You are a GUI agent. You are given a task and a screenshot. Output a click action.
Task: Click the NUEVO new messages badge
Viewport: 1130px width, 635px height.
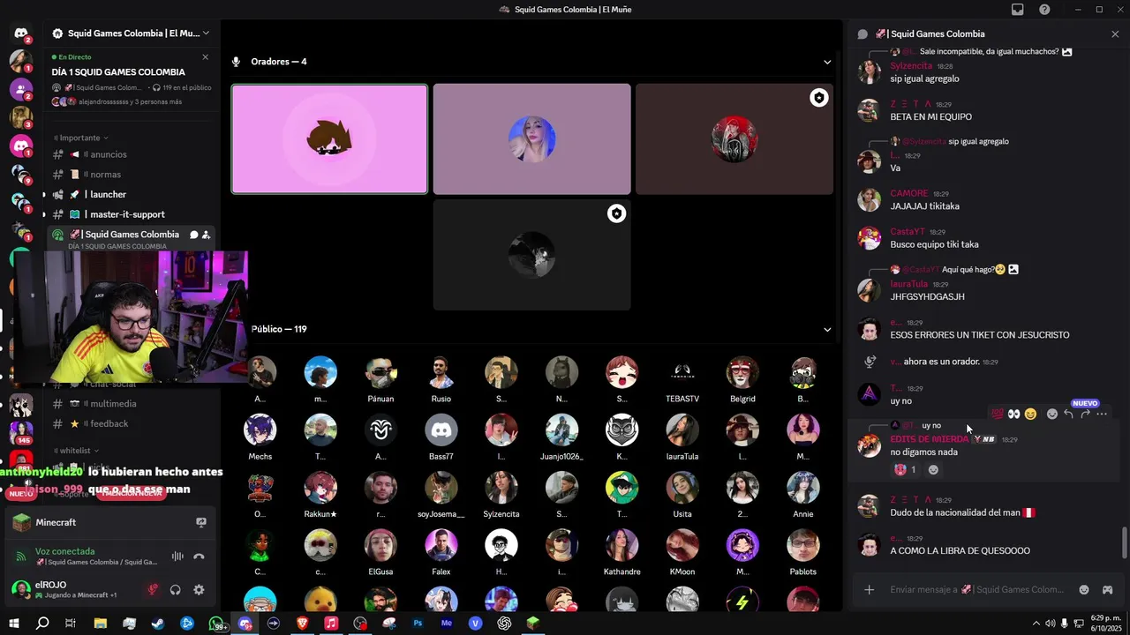[x=1085, y=403]
